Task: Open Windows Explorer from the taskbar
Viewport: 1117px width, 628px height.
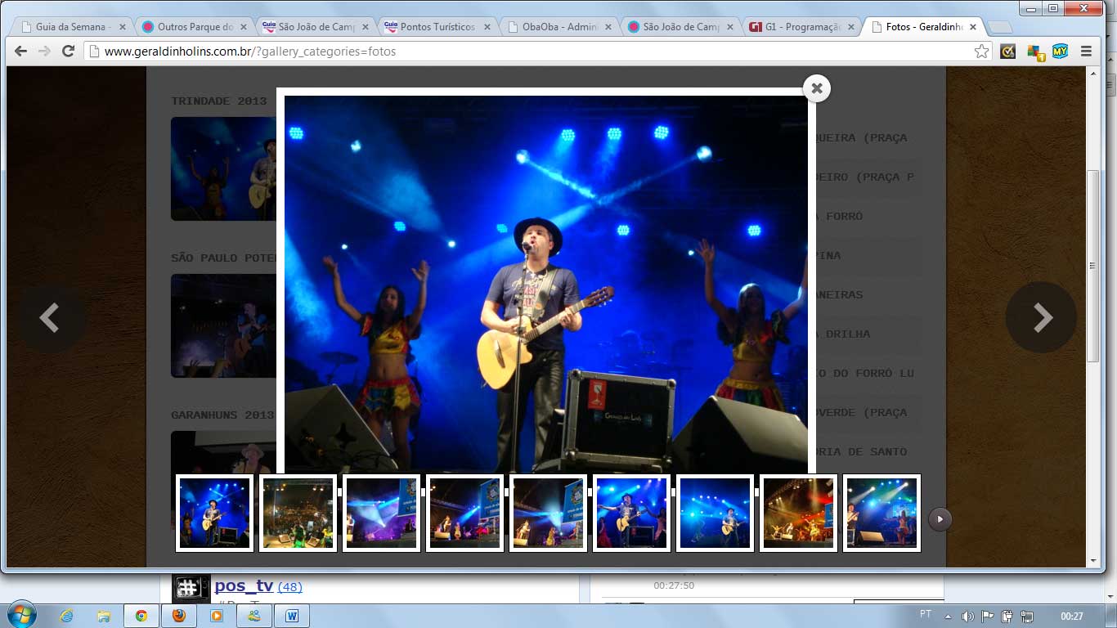Action: coord(104,616)
